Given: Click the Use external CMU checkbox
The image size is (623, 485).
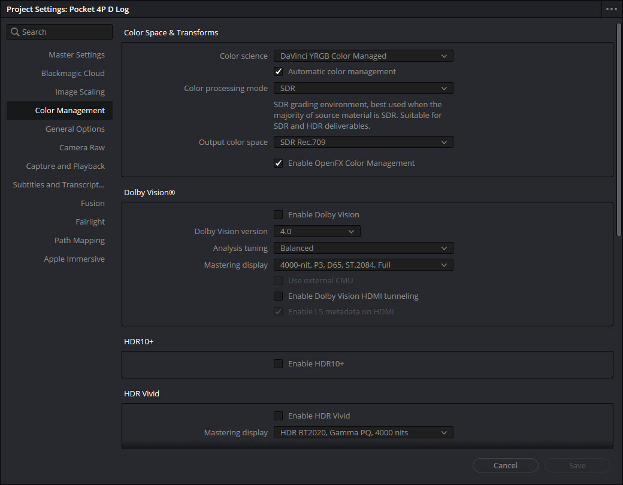Looking at the screenshot, I should pos(278,280).
